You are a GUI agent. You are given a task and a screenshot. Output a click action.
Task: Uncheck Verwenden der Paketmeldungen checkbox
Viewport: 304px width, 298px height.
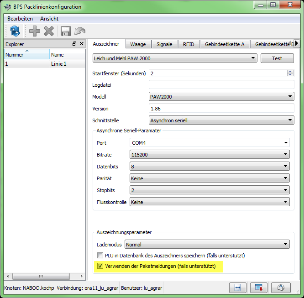tap(100, 266)
